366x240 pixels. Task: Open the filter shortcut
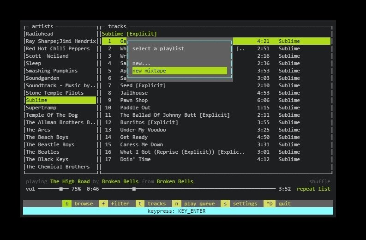click(x=114, y=204)
